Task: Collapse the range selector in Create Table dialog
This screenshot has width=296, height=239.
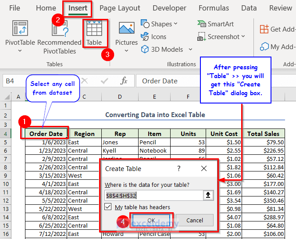Action: 208,195
